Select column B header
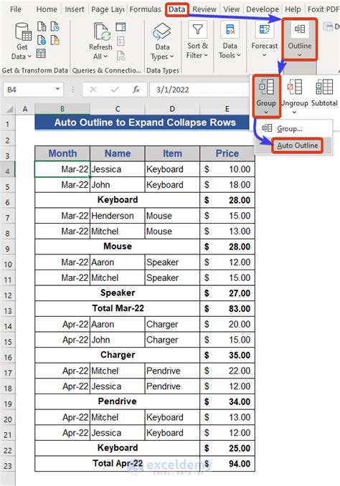The height and width of the screenshot is (486, 340). 62,109
